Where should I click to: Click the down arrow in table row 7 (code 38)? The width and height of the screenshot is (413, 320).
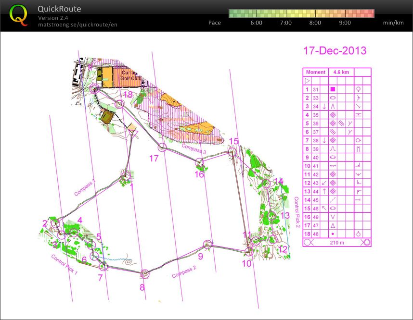324,140
